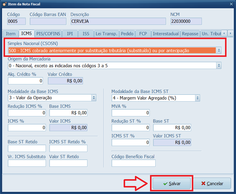Select the Item tab
Screen dimensions: 236x194
click(x=11, y=34)
